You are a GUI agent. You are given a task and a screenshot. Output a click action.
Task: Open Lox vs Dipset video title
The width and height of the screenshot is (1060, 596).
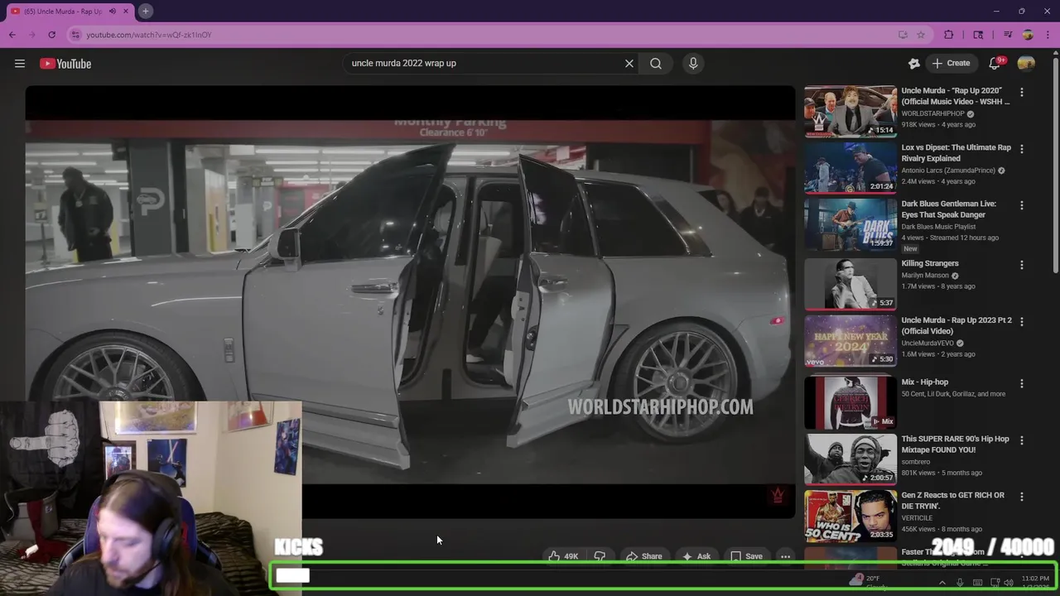click(956, 153)
